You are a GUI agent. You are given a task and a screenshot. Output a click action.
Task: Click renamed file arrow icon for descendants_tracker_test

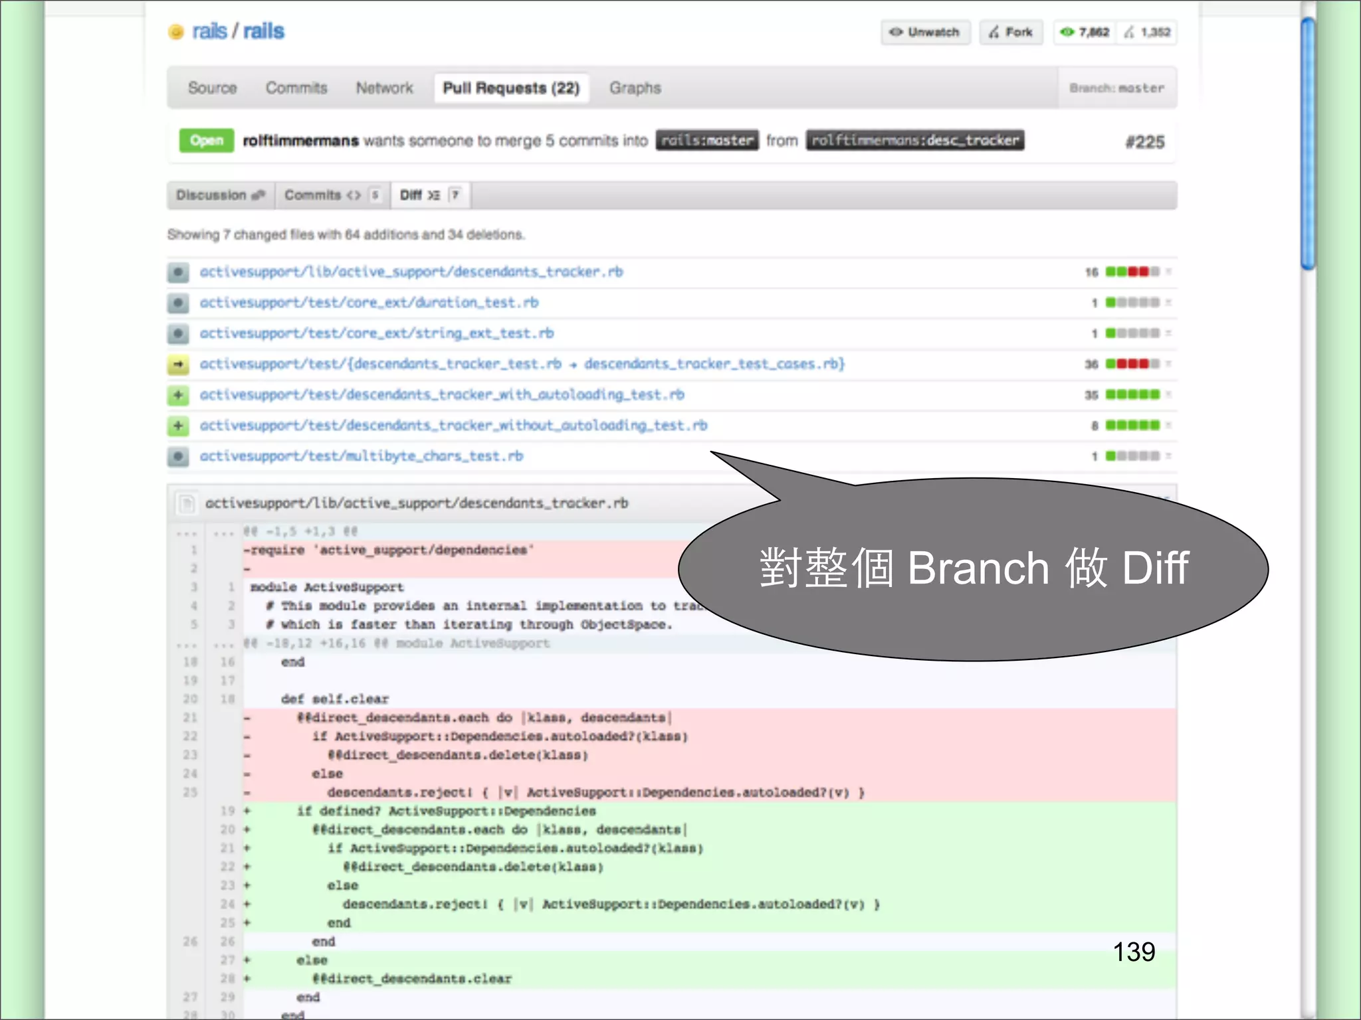177,364
